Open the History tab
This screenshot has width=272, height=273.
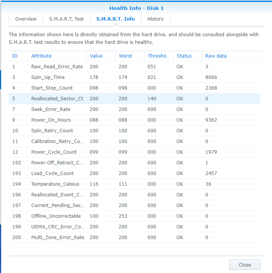pos(155,19)
